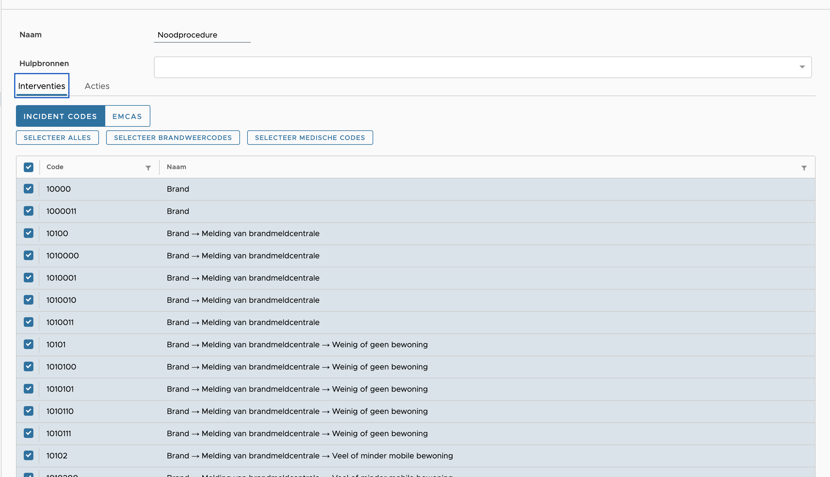The height and width of the screenshot is (477, 830).
Task: Uncheck the checkbox for code 1000011
Action: point(29,211)
